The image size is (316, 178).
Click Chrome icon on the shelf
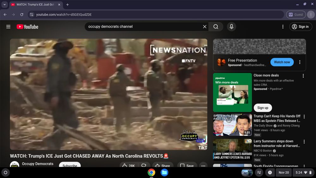[151, 173]
